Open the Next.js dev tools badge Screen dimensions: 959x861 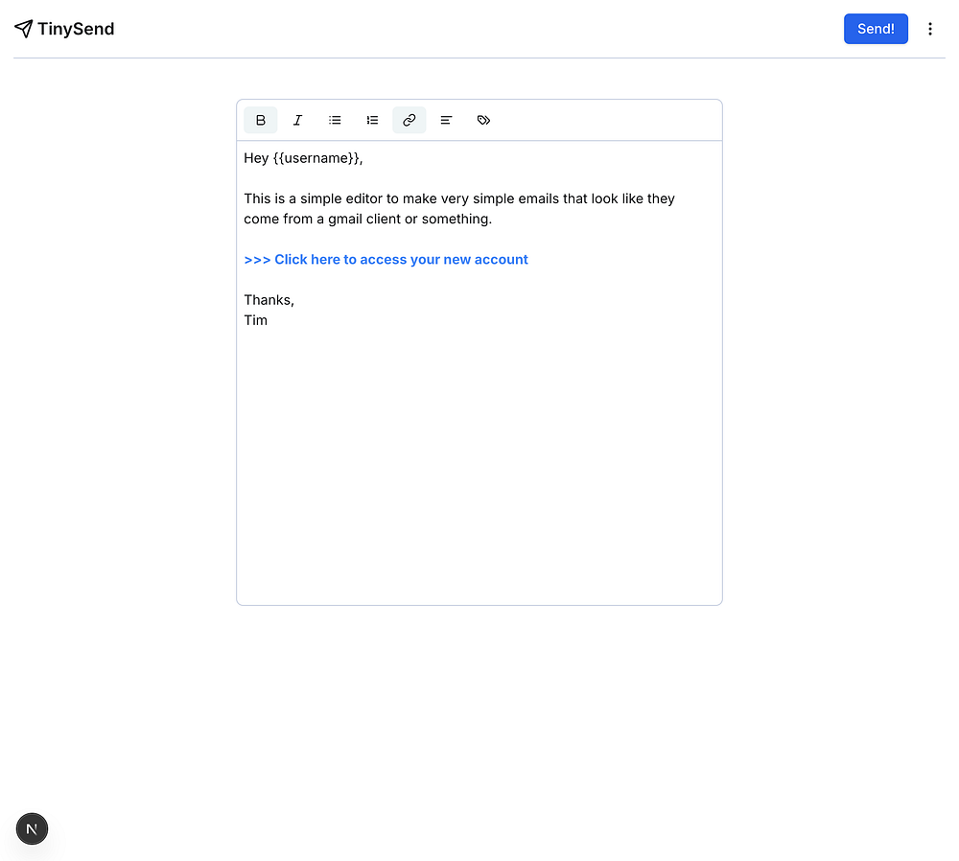coord(32,829)
